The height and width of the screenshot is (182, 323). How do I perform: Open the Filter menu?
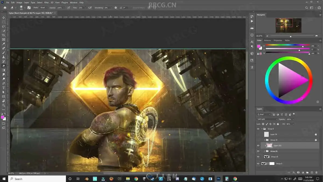click(46, 2)
